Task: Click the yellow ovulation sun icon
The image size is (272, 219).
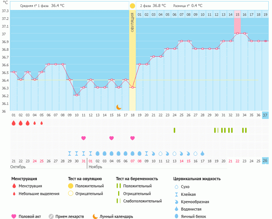Action: click(132, 6)
